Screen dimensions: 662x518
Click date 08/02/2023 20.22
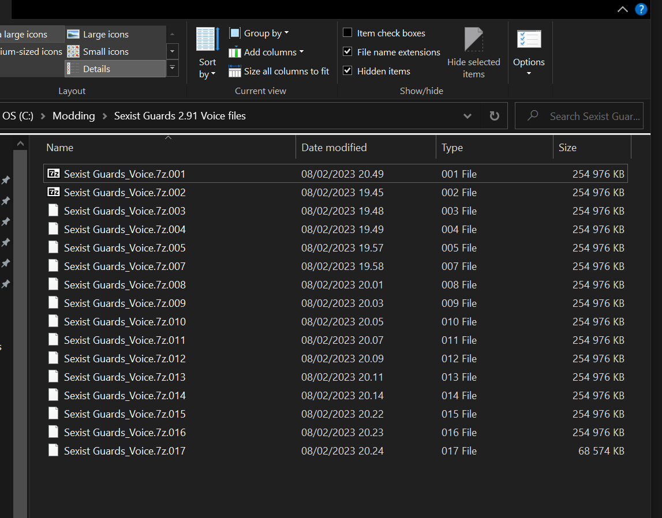(x=342, y=414)
